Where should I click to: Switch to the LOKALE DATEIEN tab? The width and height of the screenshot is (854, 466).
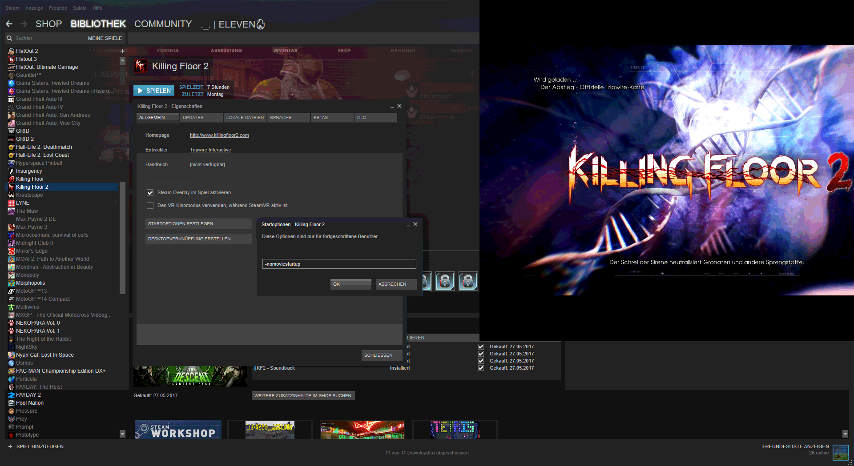coord(245,118)
